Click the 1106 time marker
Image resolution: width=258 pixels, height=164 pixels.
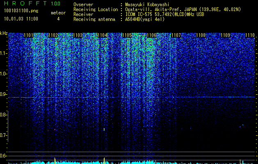(x=151, y=35)
